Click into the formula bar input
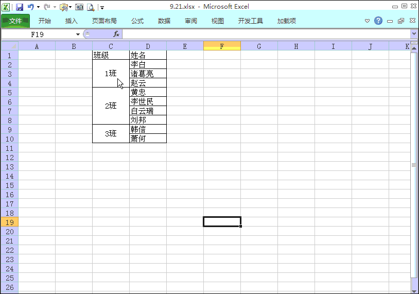 pos(266,34)
